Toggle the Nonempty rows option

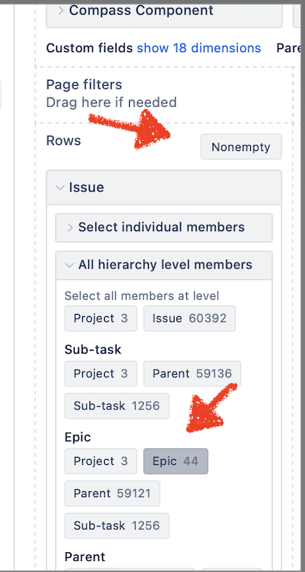(x=241, y=147)
